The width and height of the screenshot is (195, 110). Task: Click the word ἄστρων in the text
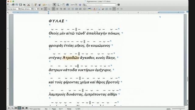pos(55,70)
